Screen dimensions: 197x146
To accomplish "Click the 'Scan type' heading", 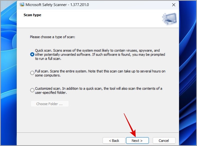I will 32,15.
